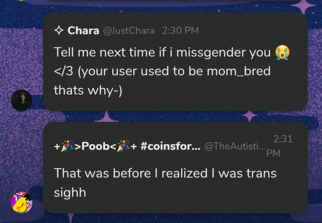
Task: Click the "thats why-)" line of text
Action: point(88,90)
